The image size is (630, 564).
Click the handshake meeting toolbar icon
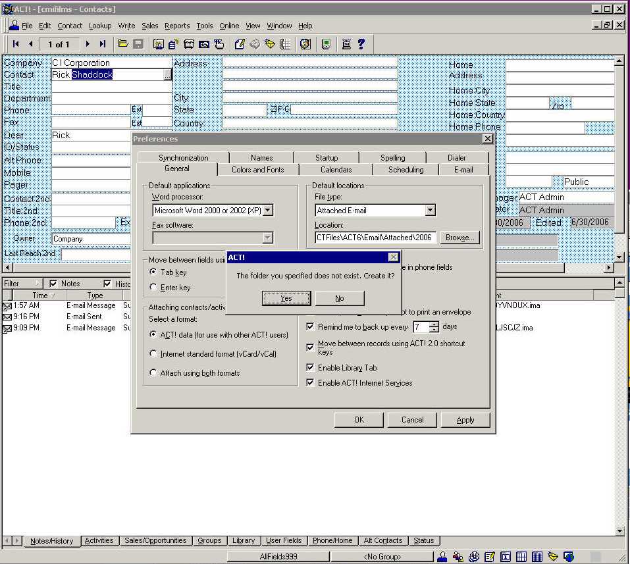point(203,44)
